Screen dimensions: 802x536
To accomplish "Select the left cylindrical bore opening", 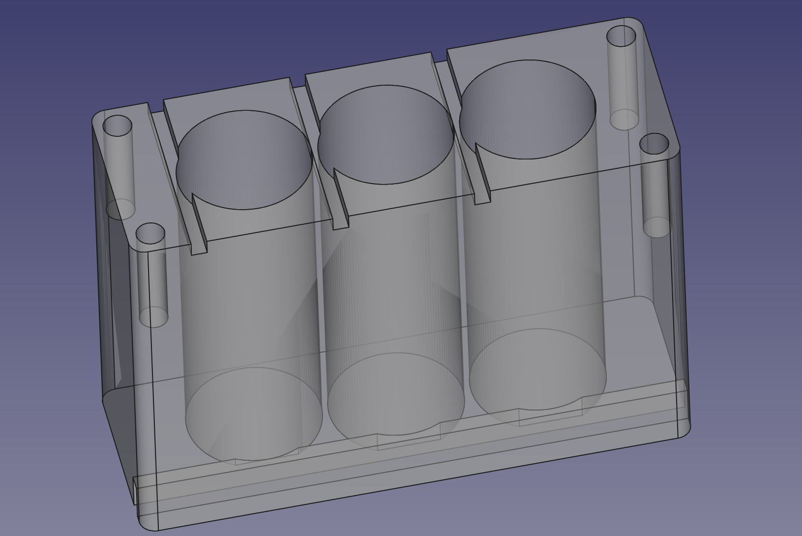I will (x=244, y=160).
